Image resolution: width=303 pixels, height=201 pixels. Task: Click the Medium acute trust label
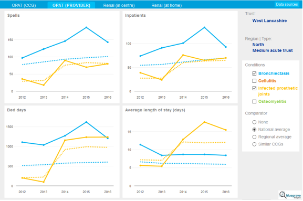[x=273, y=50]
